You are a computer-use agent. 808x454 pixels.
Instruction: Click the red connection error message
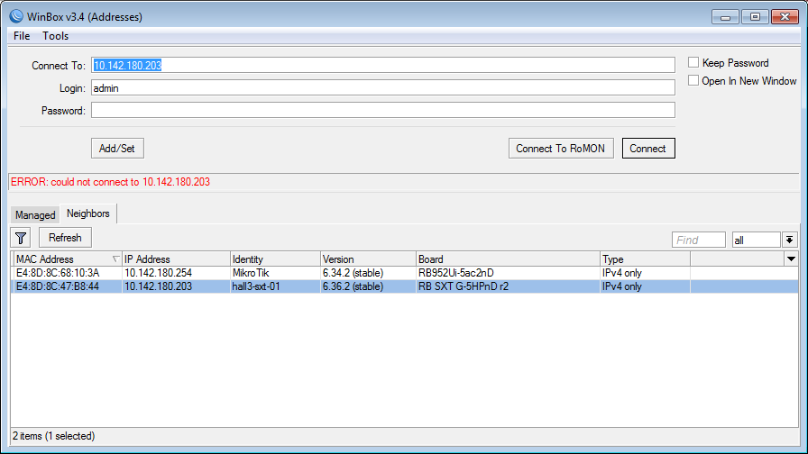pyautogui.click(x=110, y=182)
